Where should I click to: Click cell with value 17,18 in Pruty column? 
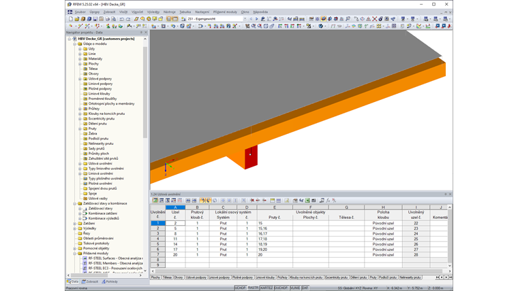click(x=275, y=239)
